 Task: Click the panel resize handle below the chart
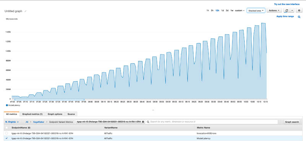(153, 110)
